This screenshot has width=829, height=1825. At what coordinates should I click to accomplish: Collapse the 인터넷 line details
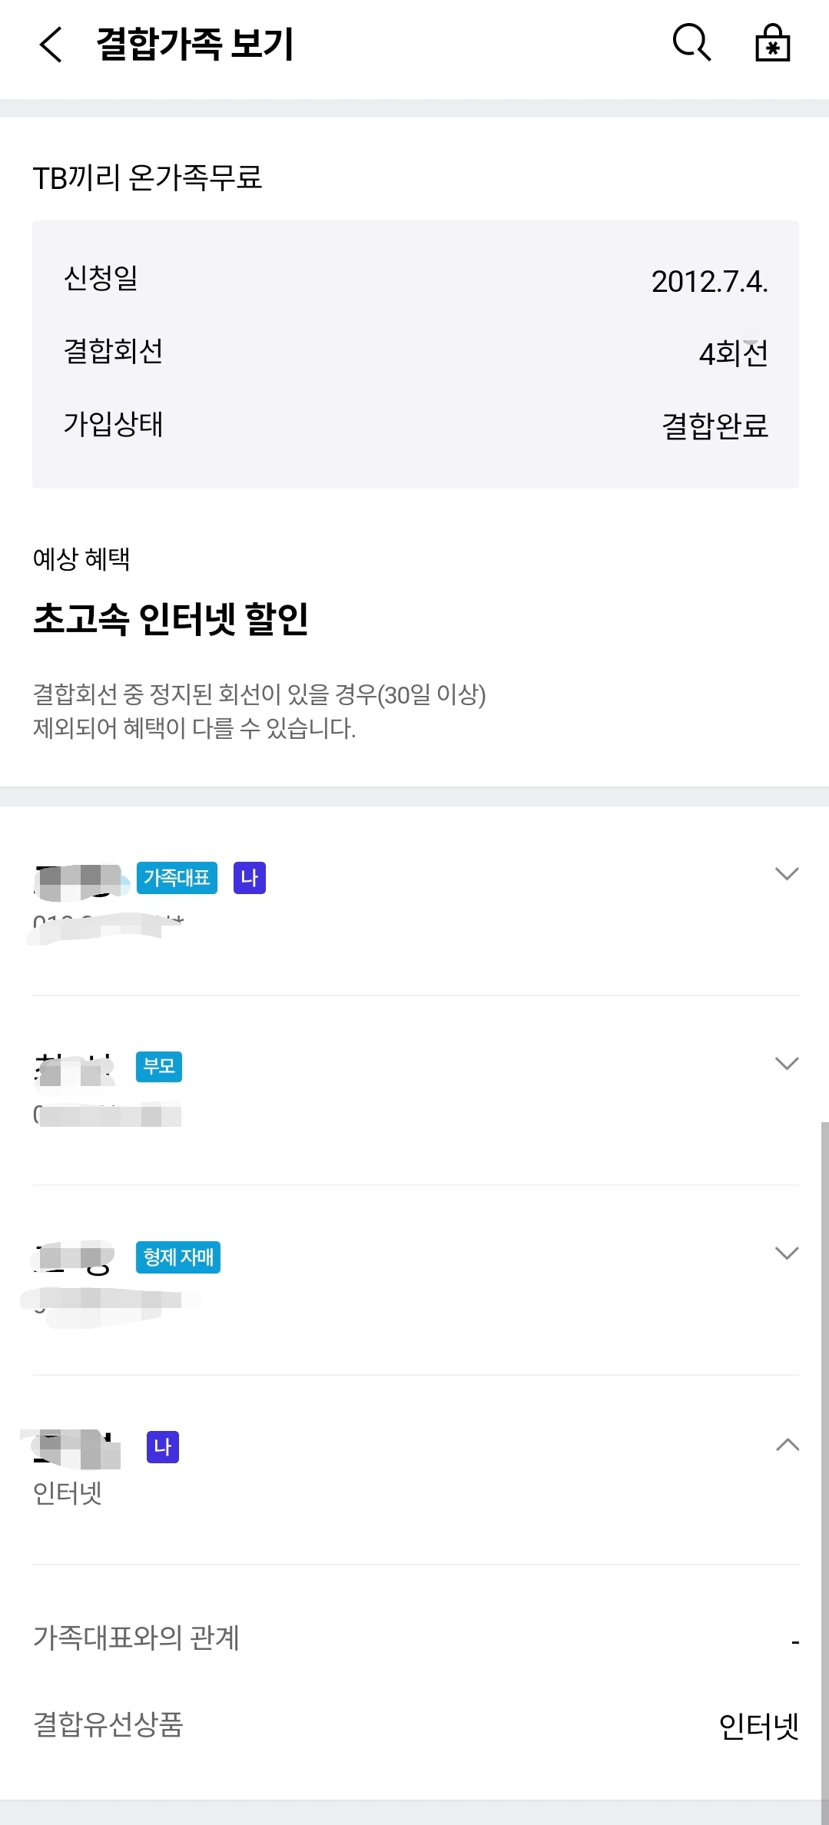[x=787, y=1445]
